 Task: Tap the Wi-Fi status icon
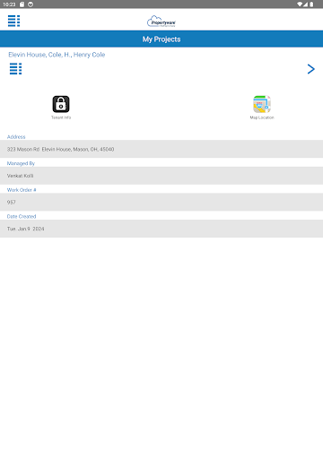point(300,4)
